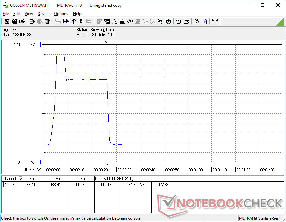The image size is (286, 222).
Task: Click the cursor value 084.32 W
Action: (x=135, y=185)
